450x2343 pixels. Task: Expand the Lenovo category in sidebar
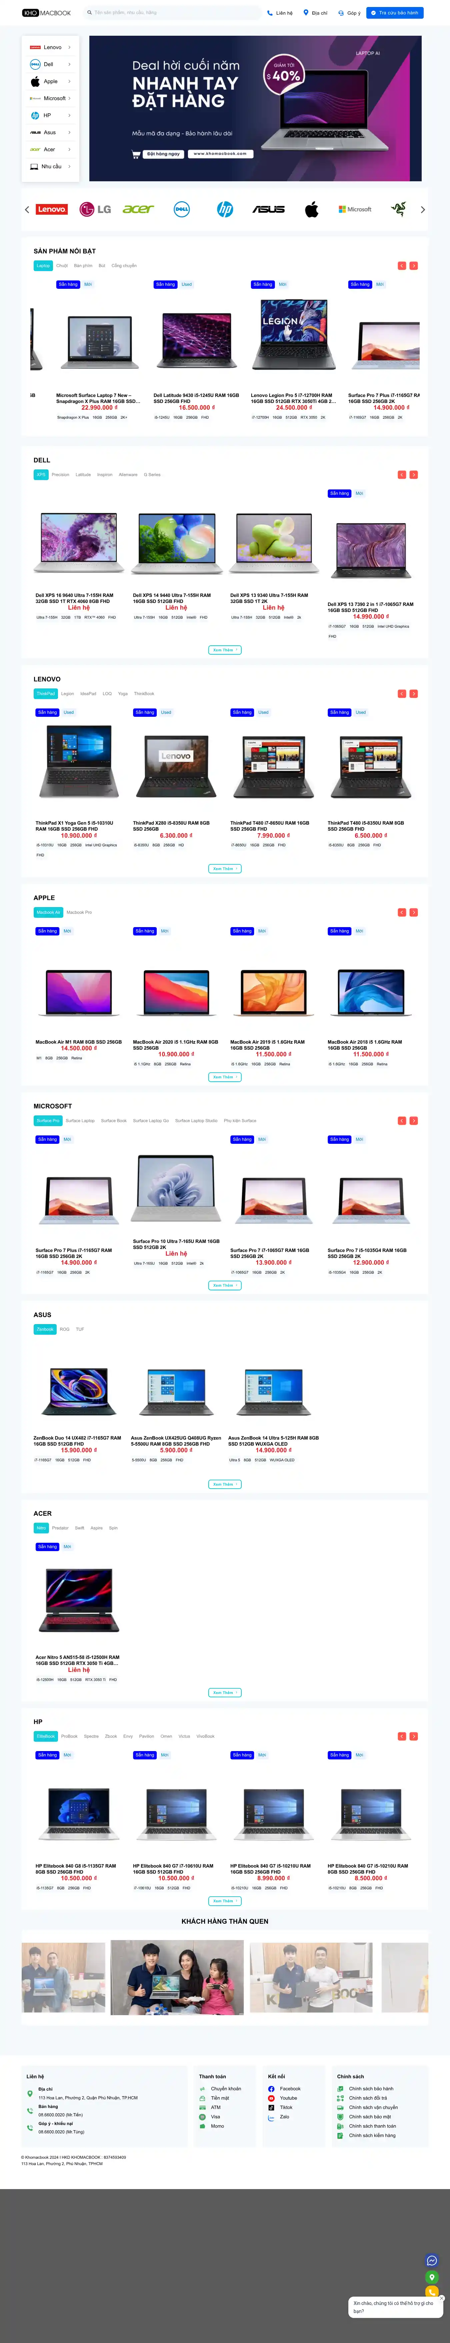(x=50, y=47)
